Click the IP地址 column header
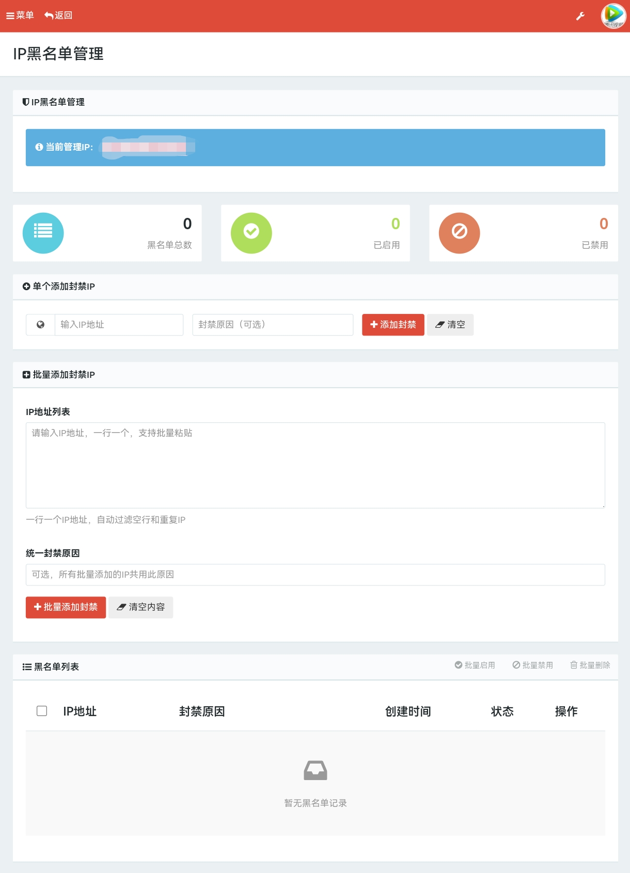 click(80, 711)
